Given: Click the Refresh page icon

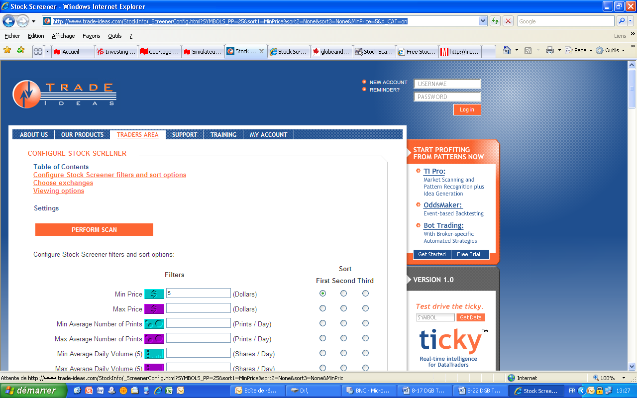Looking at the screenshot, I should 495,21.
